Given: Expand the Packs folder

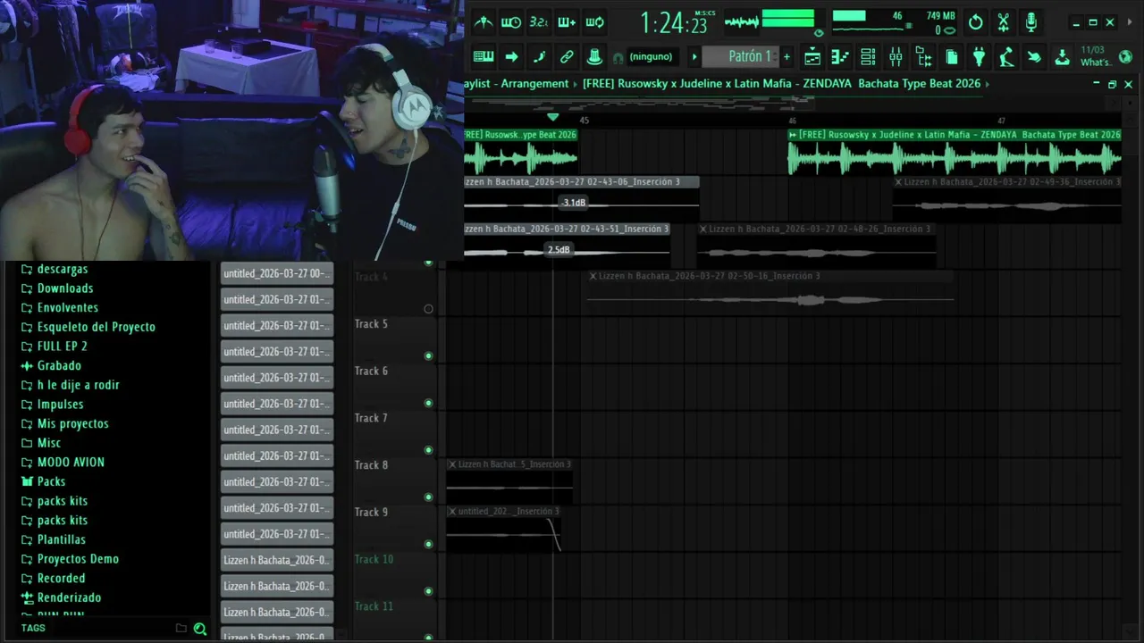Looking at the screenshot, I should pos(43,481).
